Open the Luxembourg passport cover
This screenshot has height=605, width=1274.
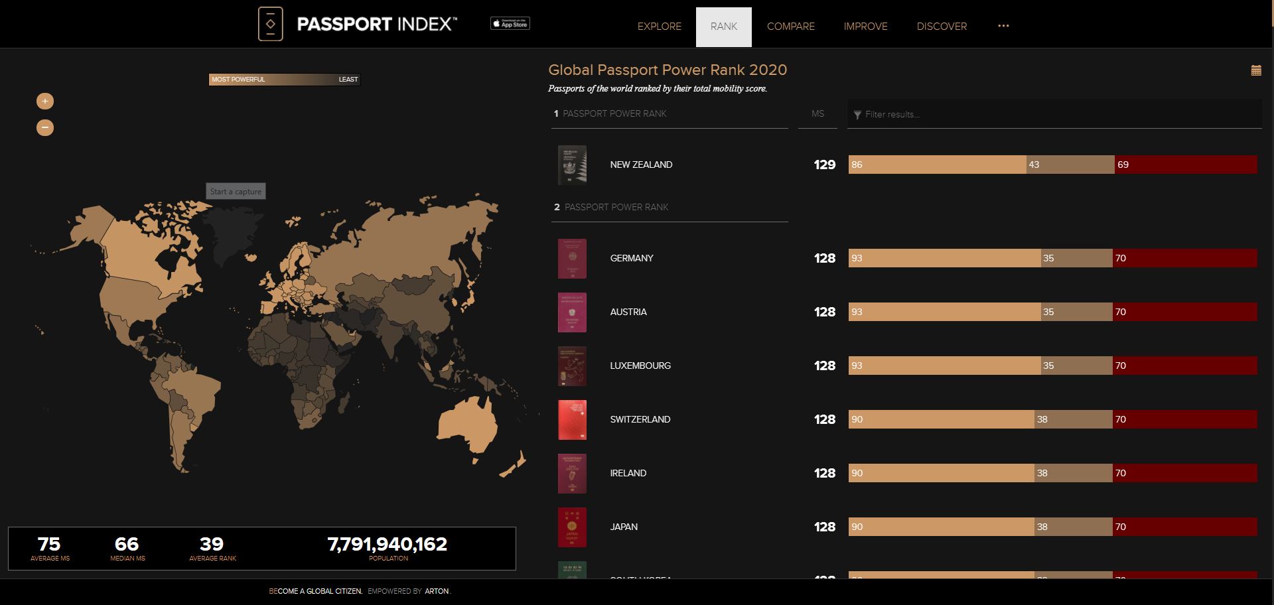pyautogui.click(x=572, y=366)
